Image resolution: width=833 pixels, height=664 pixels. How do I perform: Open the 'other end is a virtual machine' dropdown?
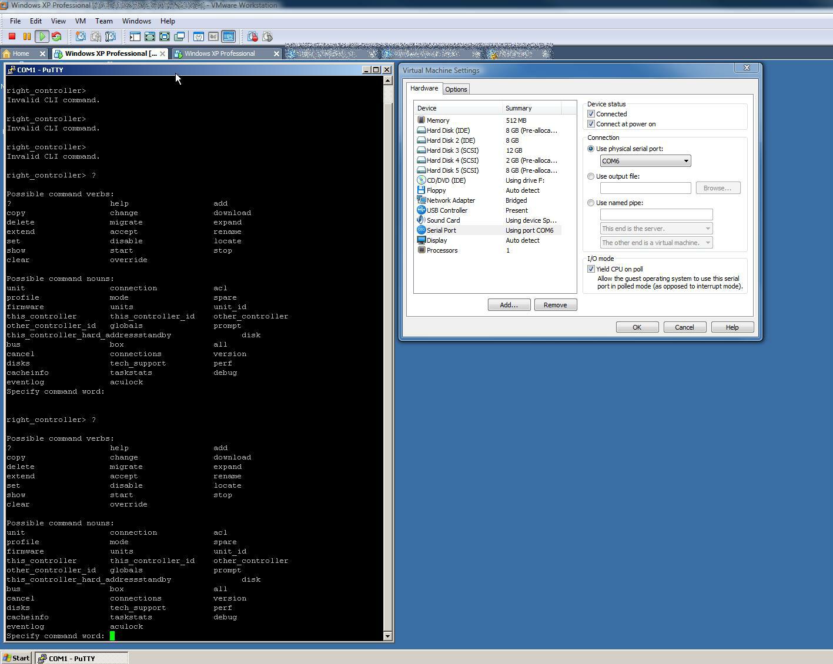[x=707, y=242]
